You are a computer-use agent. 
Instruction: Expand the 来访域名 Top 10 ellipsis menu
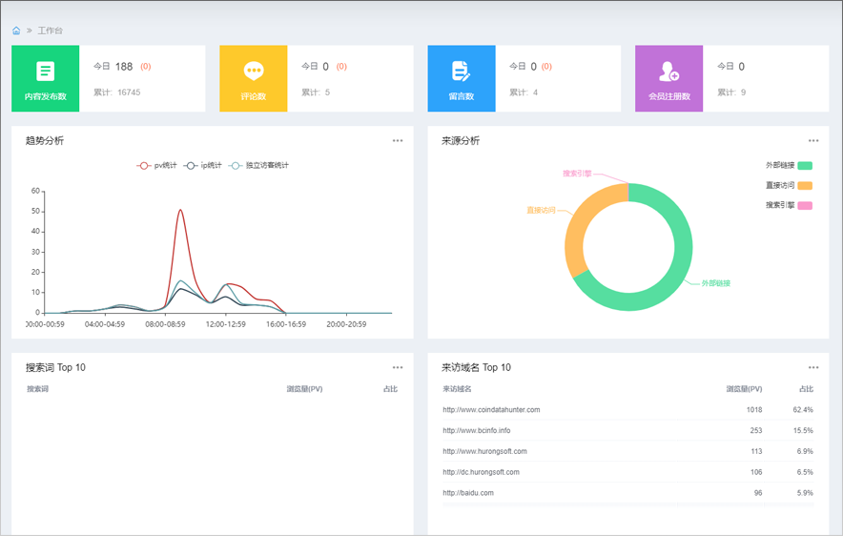tap(813, 367)
